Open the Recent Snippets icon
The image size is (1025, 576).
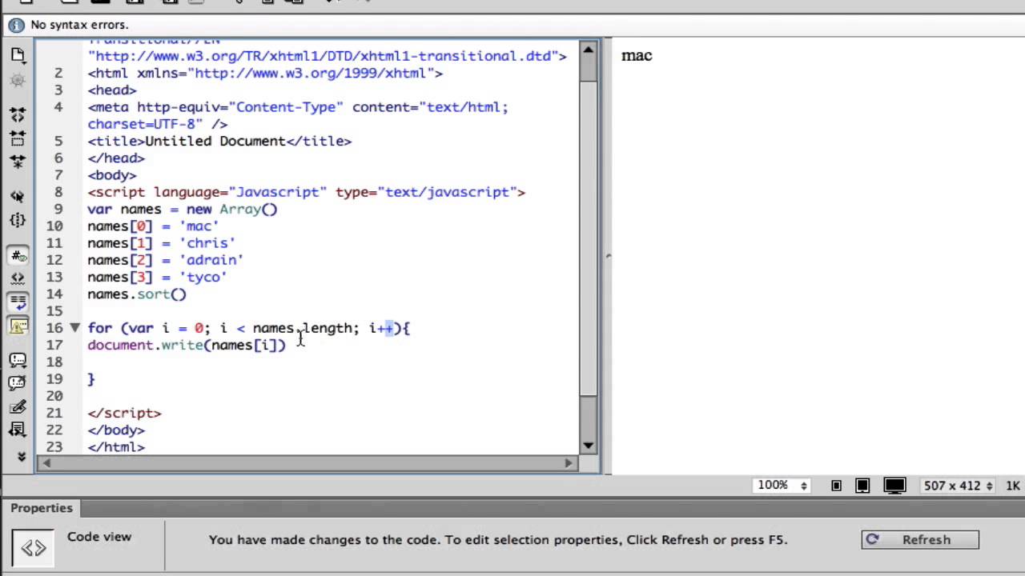tap(18, 430)
